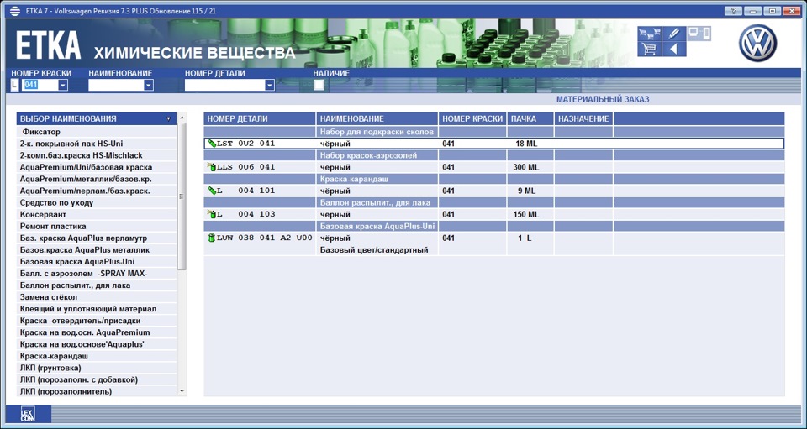Viewport: 807px width, 429px height.
Task: Click the paint number field with 041
Action: (x=40, y=86)
